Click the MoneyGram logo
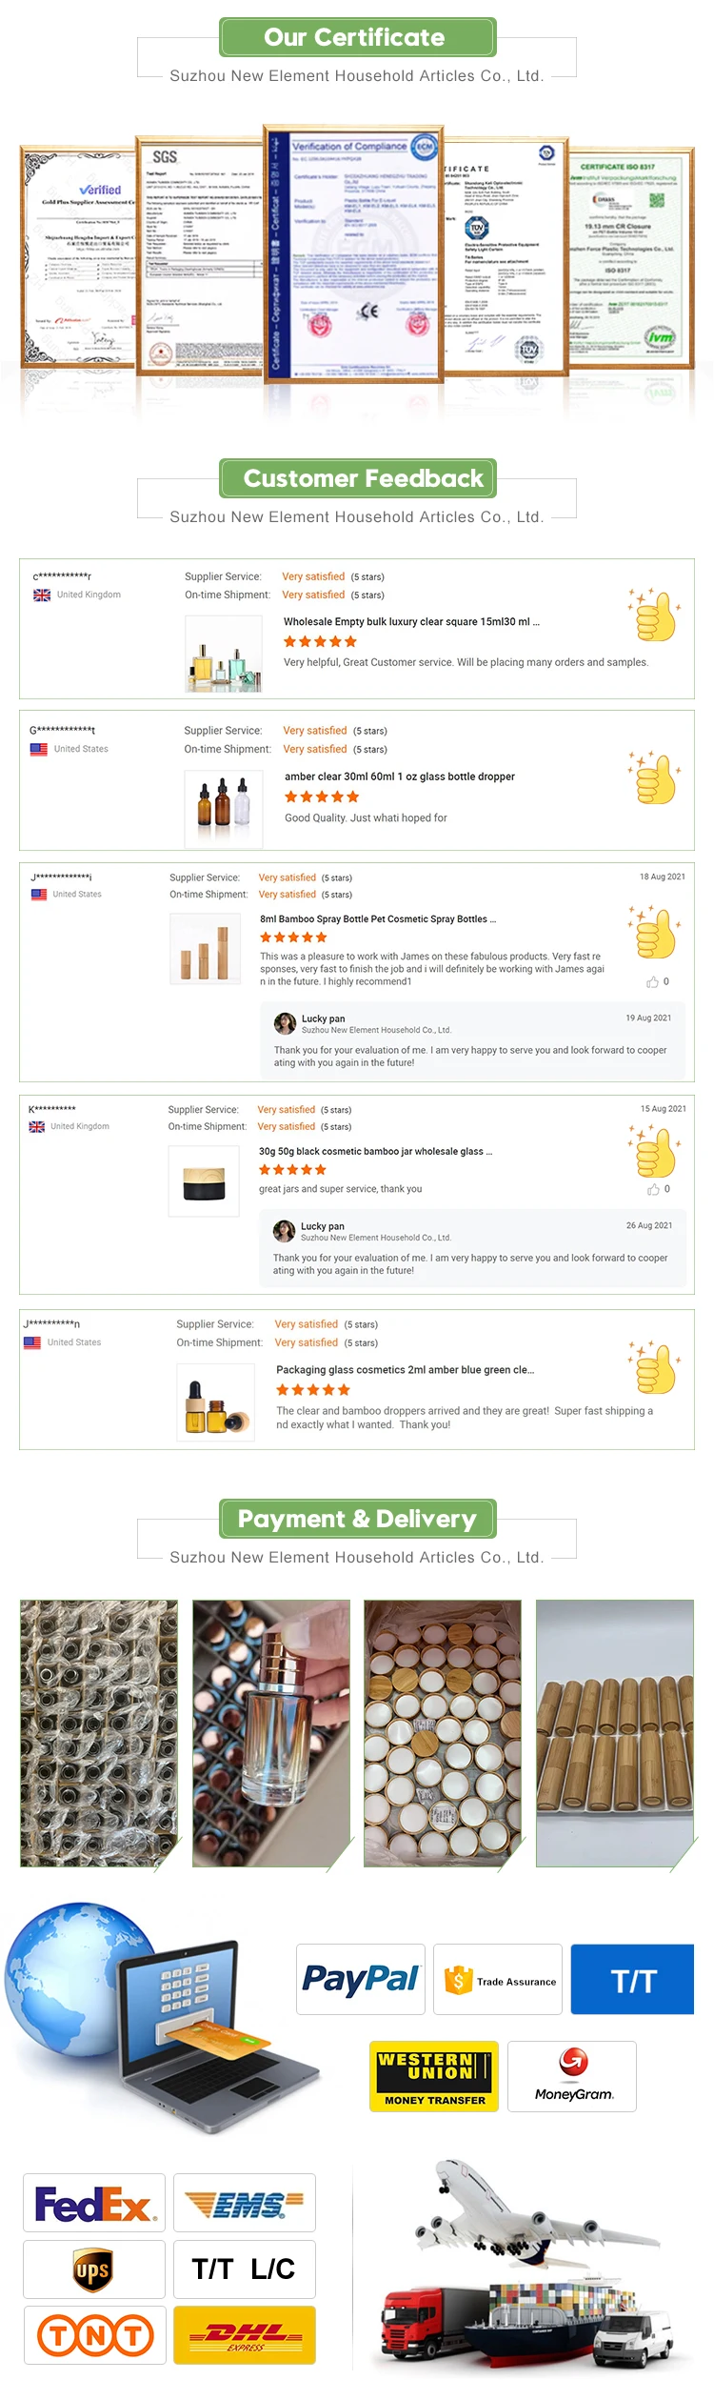 click(x=572, y=2075)
